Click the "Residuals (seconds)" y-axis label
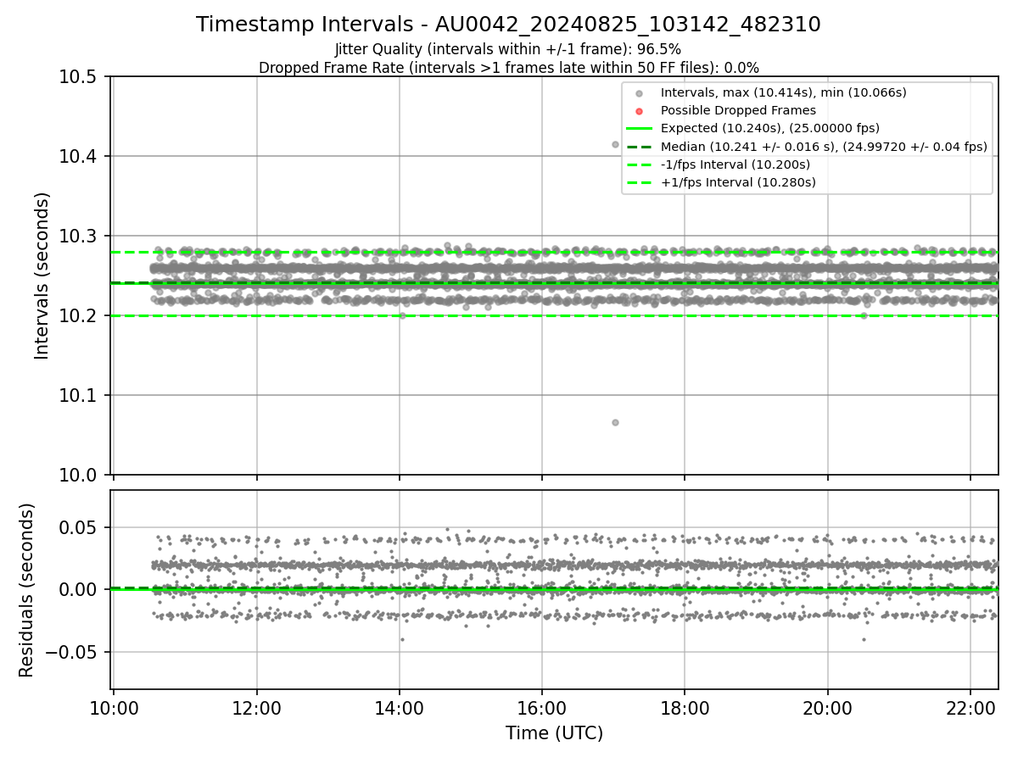The width and height of the screenshot is (1018, 763). pyautogui.click(x=27, y=590)
